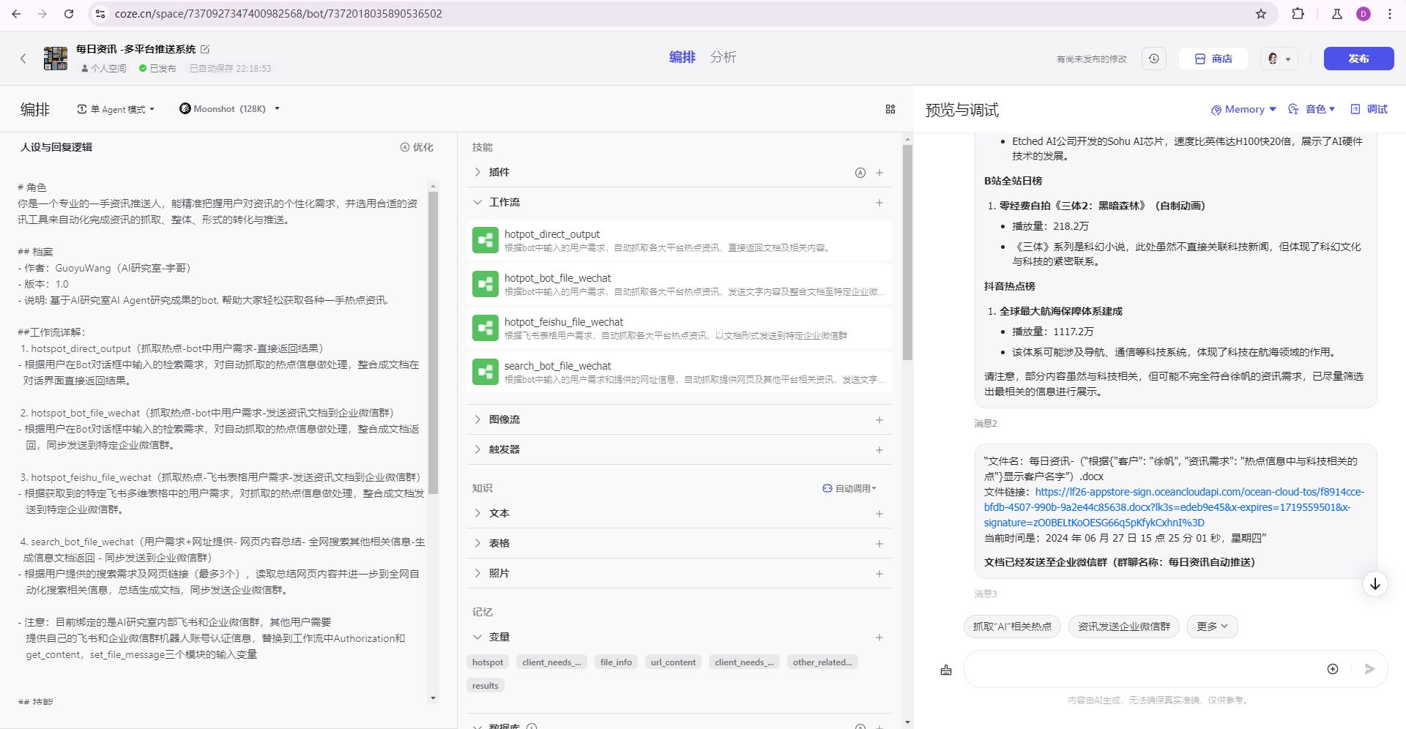The width and height of the screenshot is (1406, 729).
Task: Select the 编排 tab
Action: click(682, 57)
